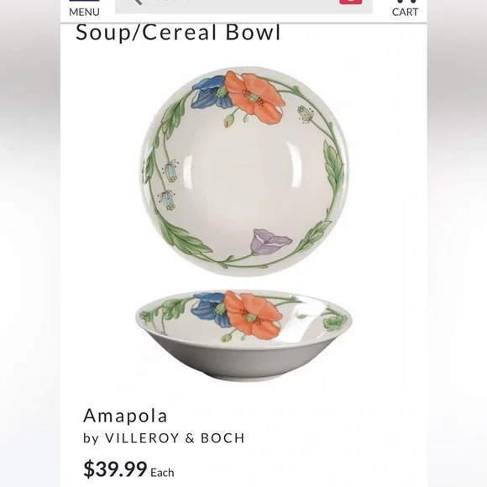The height and width of the screenshot is (487, 487).
Task: Click the orange poppy on side-view bowl
Action: [x=253, y=315]
